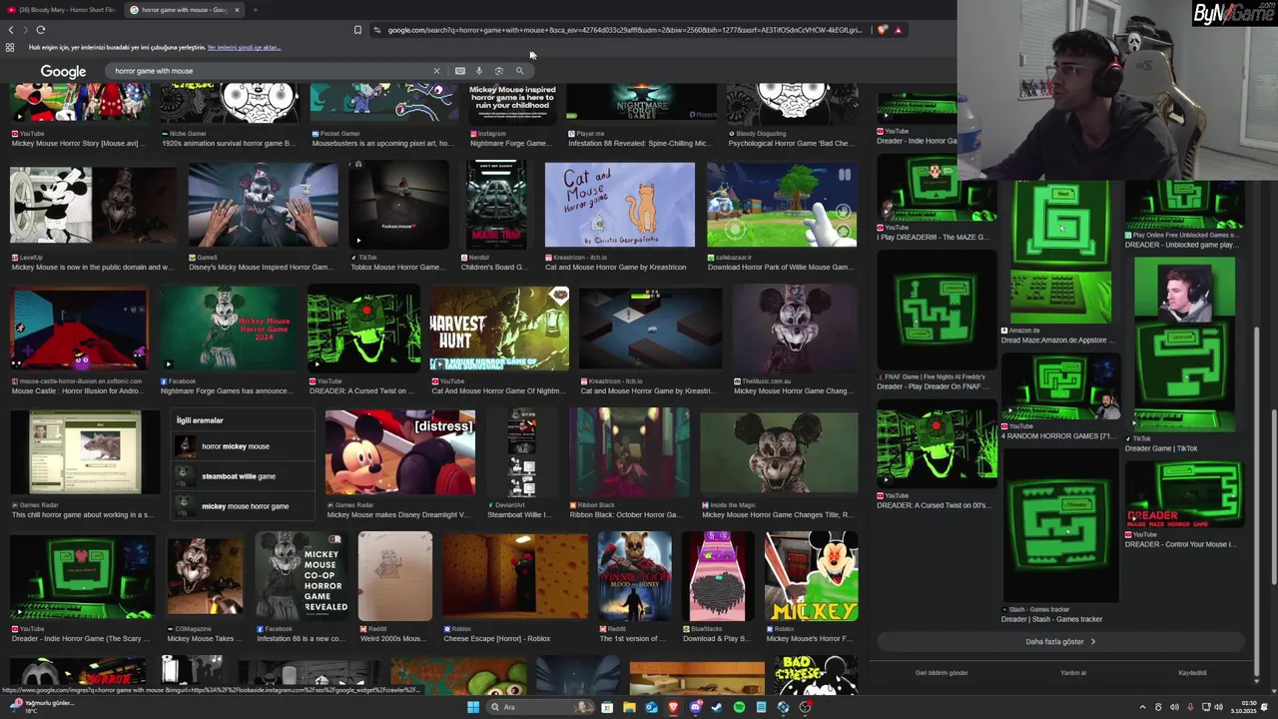Click the Google search input field
The height and width of the screenshot is (719, 1278).
(270, 71)
